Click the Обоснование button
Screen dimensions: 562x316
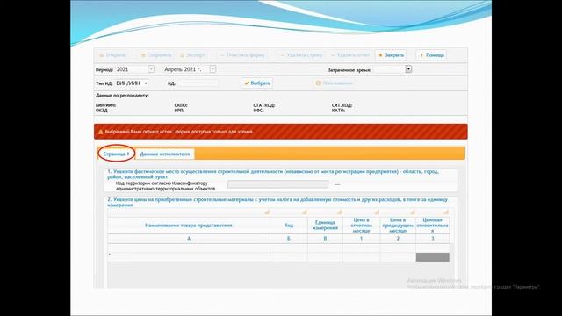tap(334, 83)
